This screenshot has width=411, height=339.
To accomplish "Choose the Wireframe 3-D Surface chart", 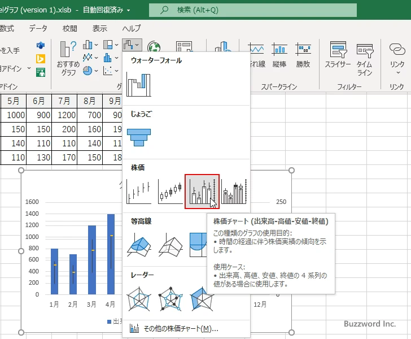I will click(170, 245).
